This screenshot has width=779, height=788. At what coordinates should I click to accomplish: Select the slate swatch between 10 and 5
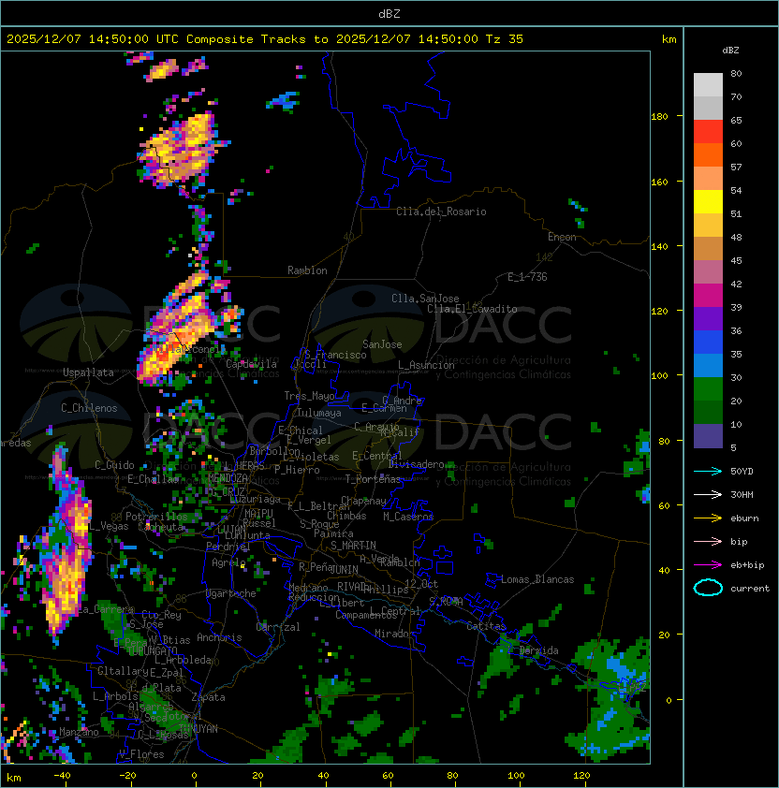pos(708,436)
